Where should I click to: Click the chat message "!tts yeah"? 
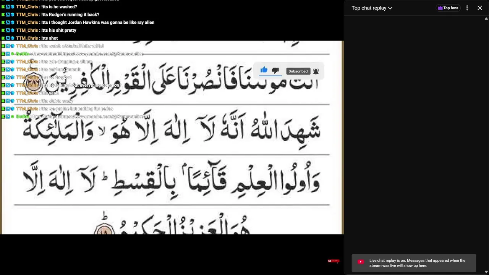click(x=50, y=93)
